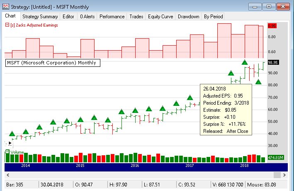Click the red 0.95 earnings value tag
The height and width of the screenshot is (191, 294).
coord(272,26)
